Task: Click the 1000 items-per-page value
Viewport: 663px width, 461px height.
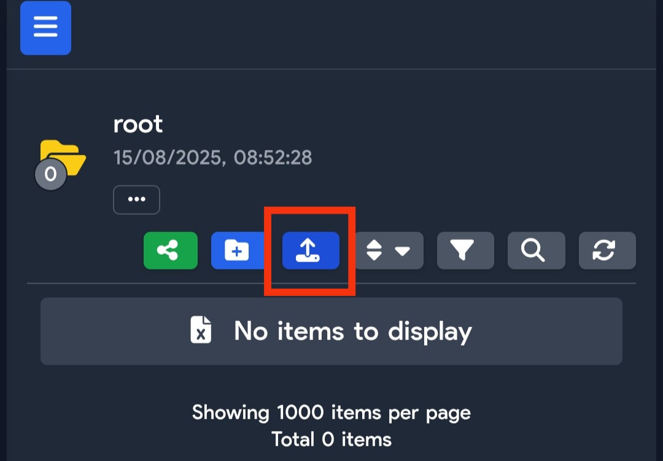Action: [x=300, y=413]
